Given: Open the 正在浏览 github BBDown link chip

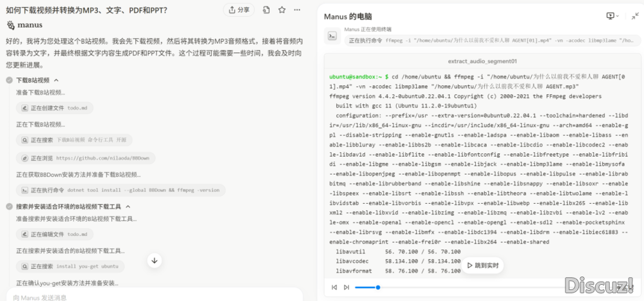Looking at the screenshot, I should click(86, 158).
